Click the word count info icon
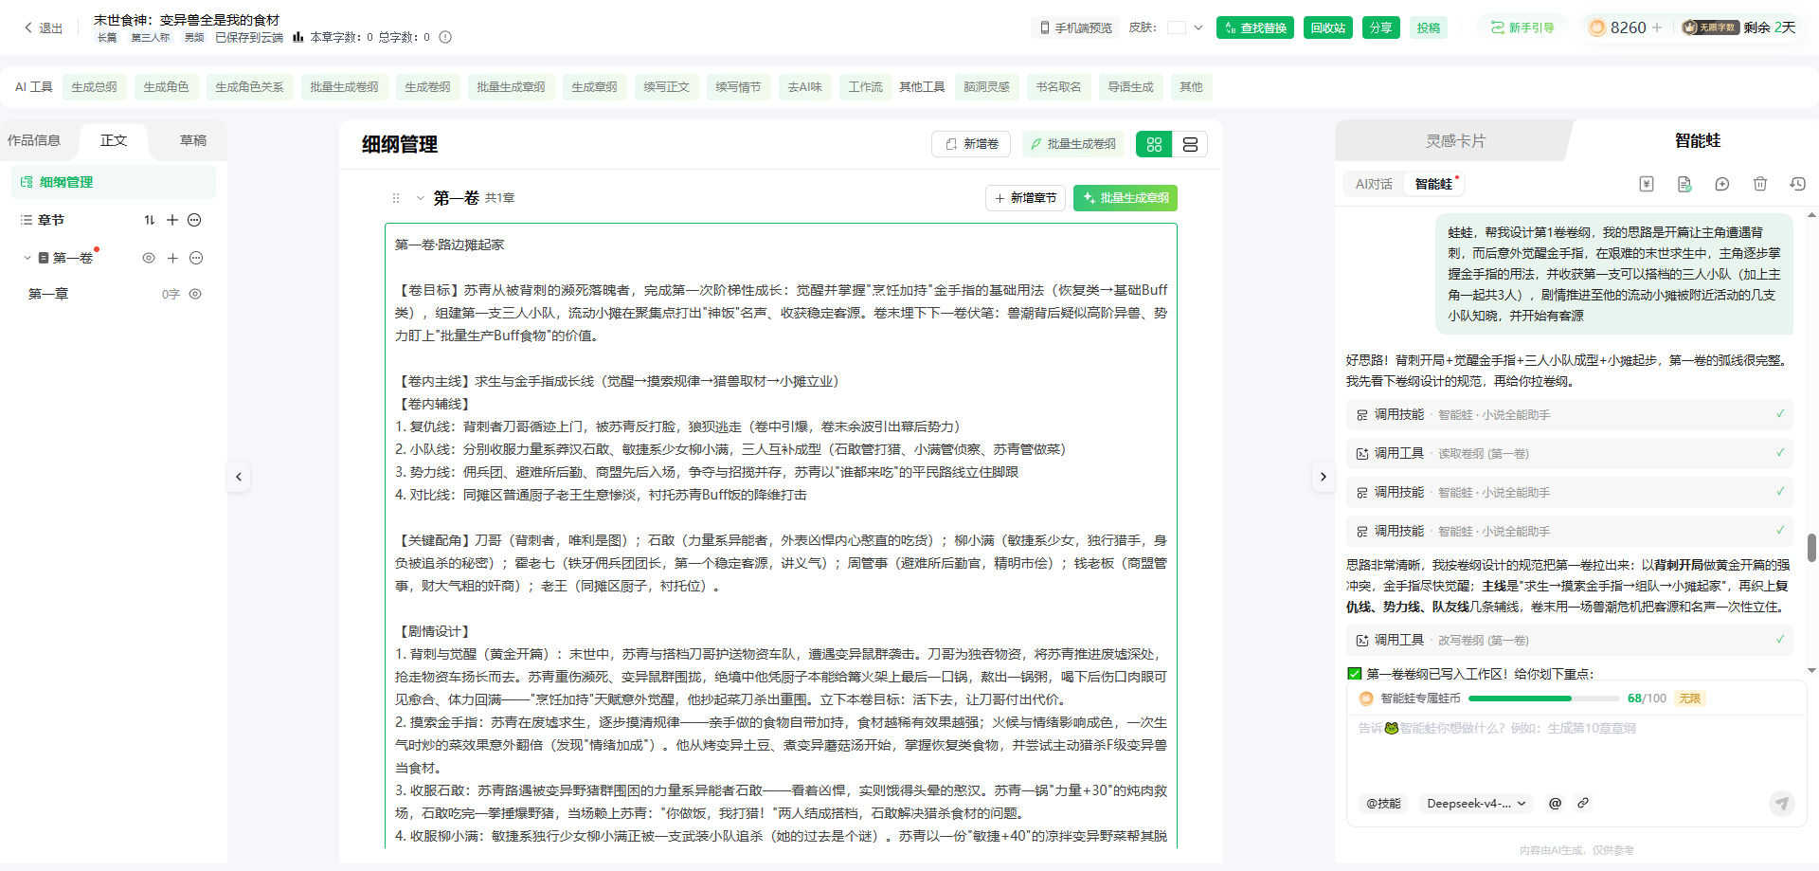 point(445,37)
